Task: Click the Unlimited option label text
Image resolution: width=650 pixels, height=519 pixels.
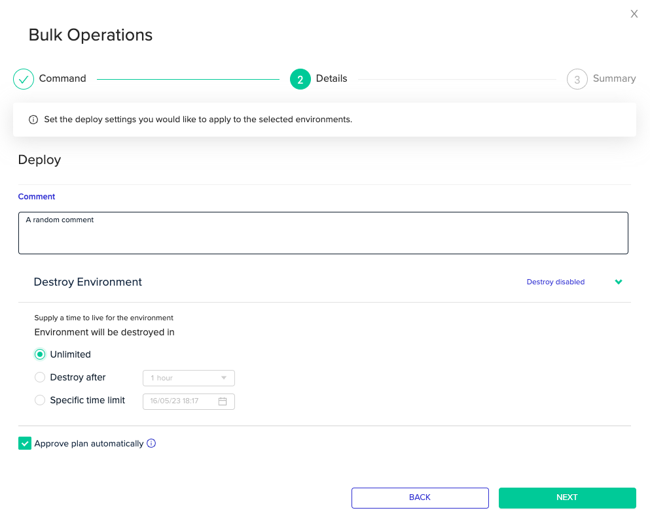Action: click(71, 354)
